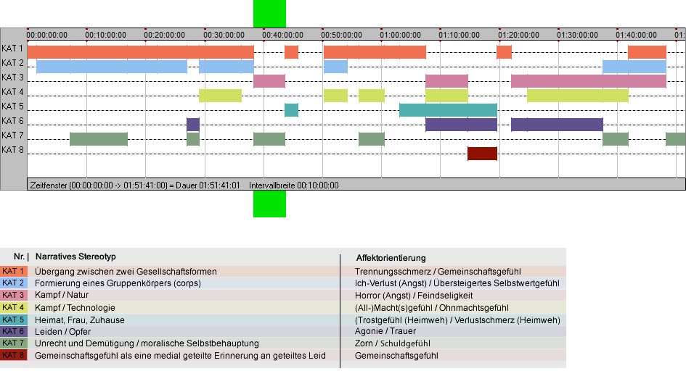The height and width of the screenshot is (384, 686).
Task: Click the pink KAT 3 legend swatch
Action: point(14,296)
